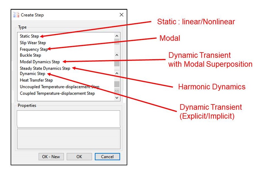The image size is (261, 179).
Task: Click the bottom scroll down arrow in Type list
Action: 117,98
